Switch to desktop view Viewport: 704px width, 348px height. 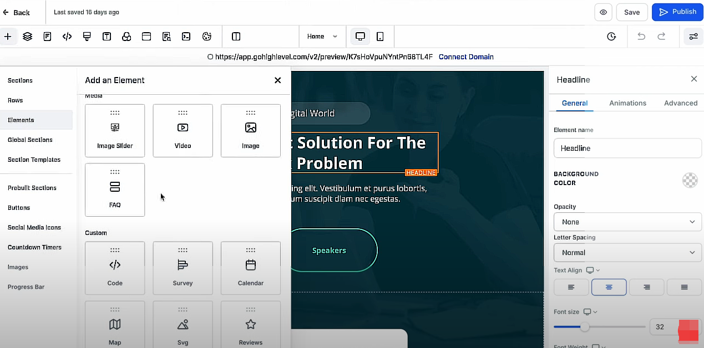360,37
